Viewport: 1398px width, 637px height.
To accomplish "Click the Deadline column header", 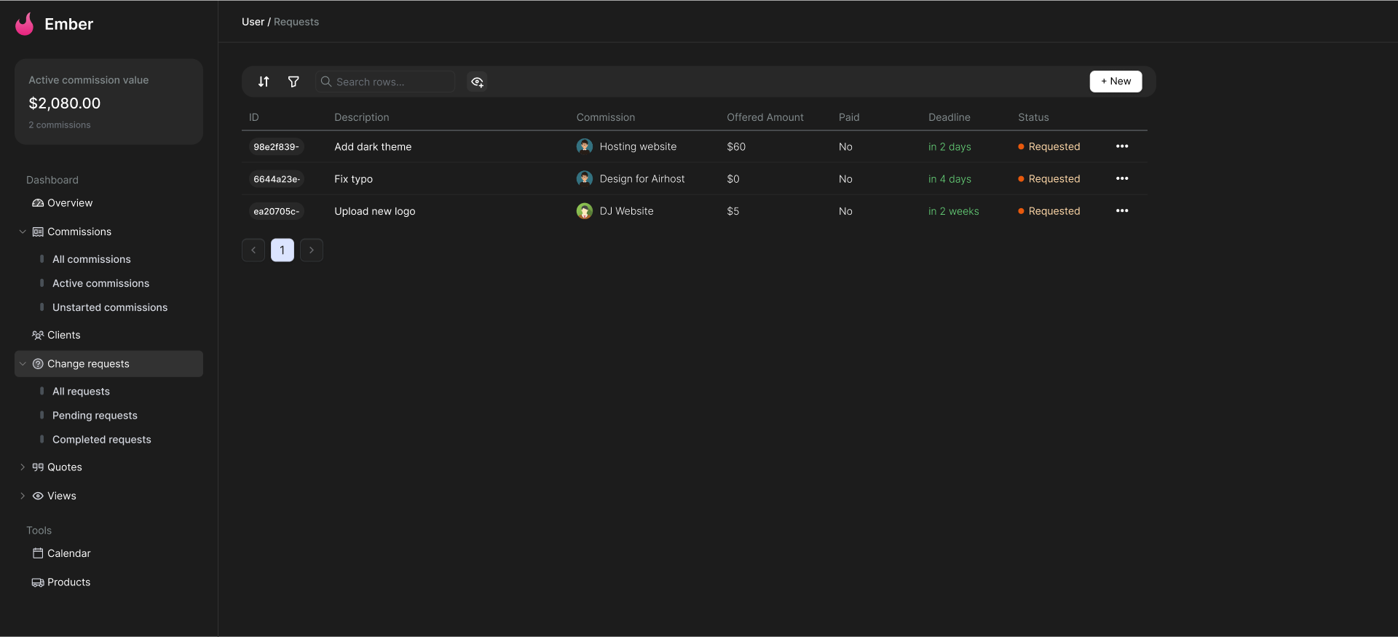I will point(949,117).
